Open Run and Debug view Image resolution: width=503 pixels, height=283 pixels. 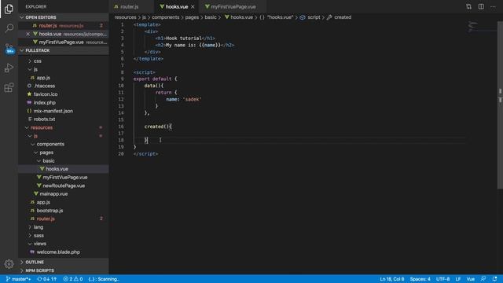[x=9, y=68]
